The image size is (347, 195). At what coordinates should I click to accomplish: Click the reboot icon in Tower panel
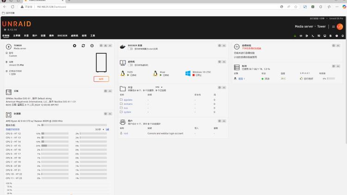click(x=83, y=46)
